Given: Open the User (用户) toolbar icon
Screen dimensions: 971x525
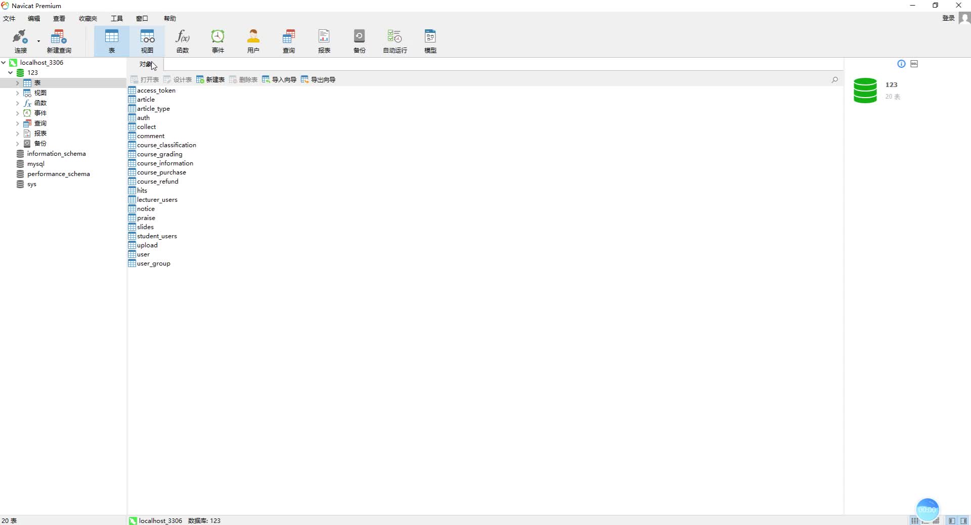Looking at the screenshot, I should coord(253,41).
